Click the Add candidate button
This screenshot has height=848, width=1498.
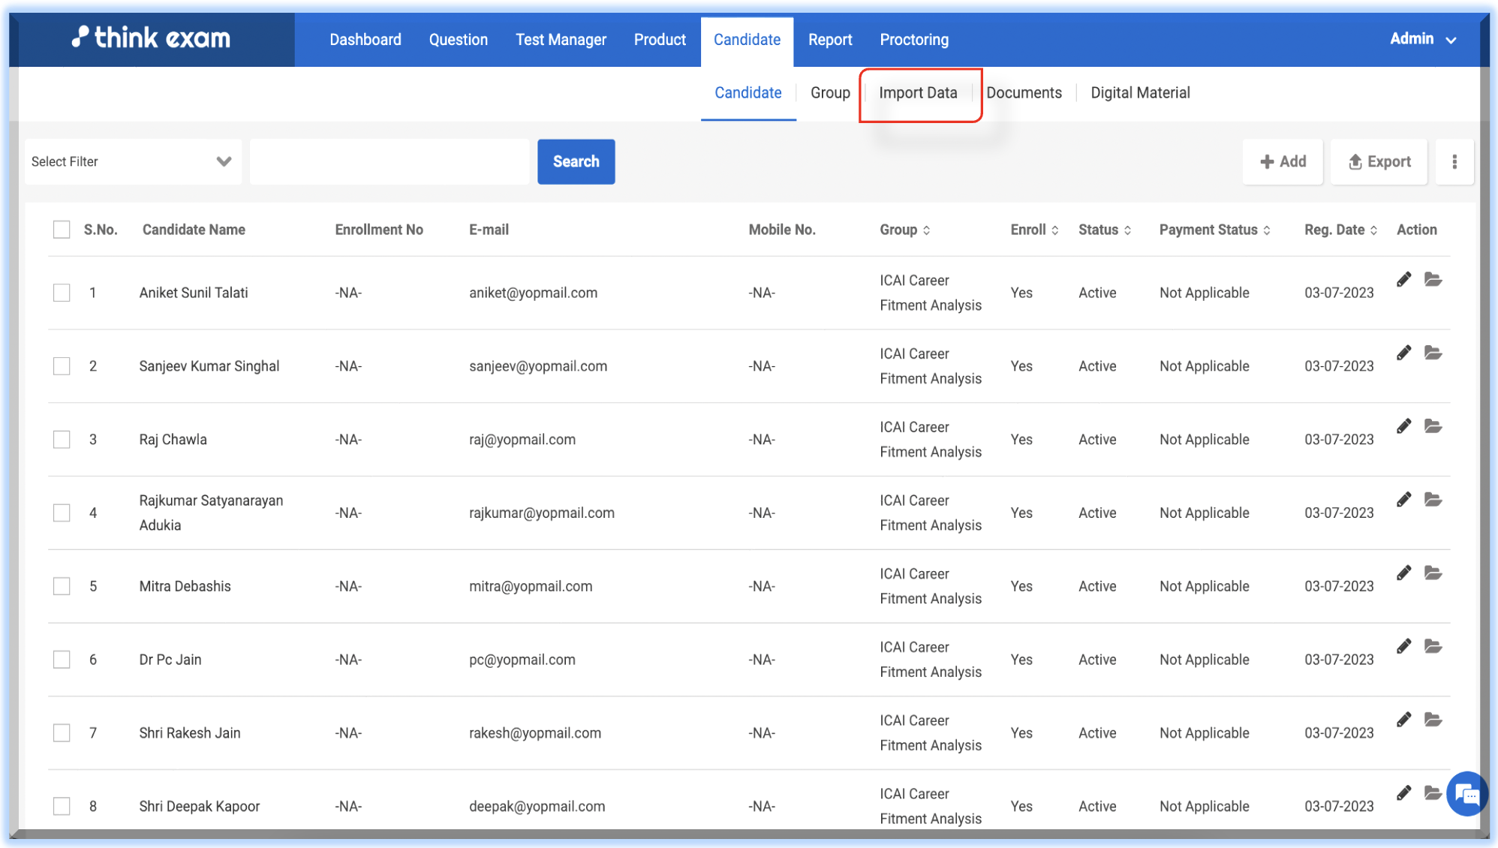pyautogui.click(x=1283, y=161)
